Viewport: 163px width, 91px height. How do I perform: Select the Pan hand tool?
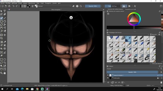5,73
